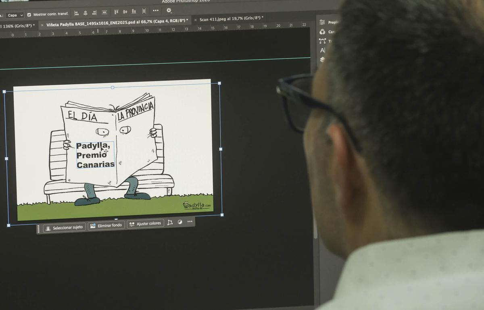Open the Character panel A icon
Viewport: 484px width, 310px height.
click(x=322, y=50)
